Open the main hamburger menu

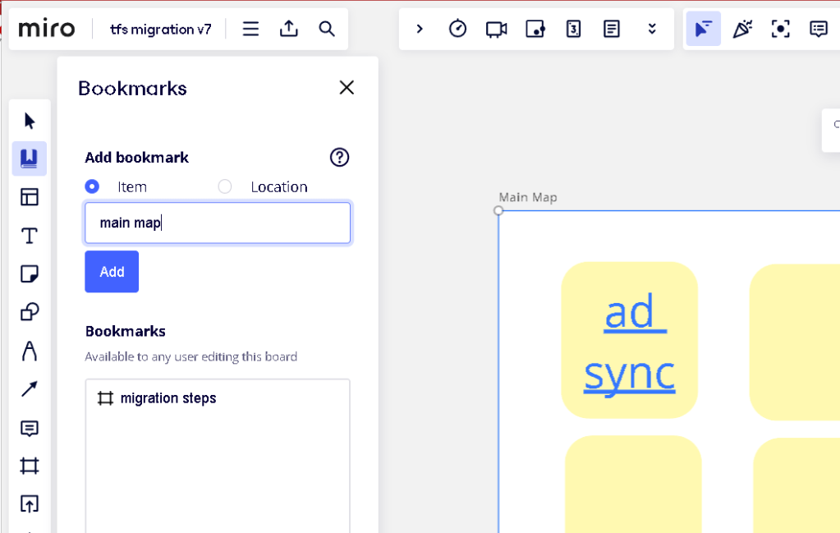[x=250, y=29]
